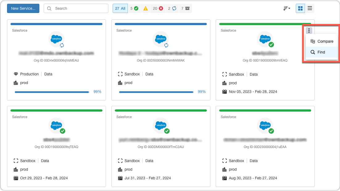The width and height of the screenshot is (340, 191).
Task: Switch to grid view layout
Action: tap(300, 8)
